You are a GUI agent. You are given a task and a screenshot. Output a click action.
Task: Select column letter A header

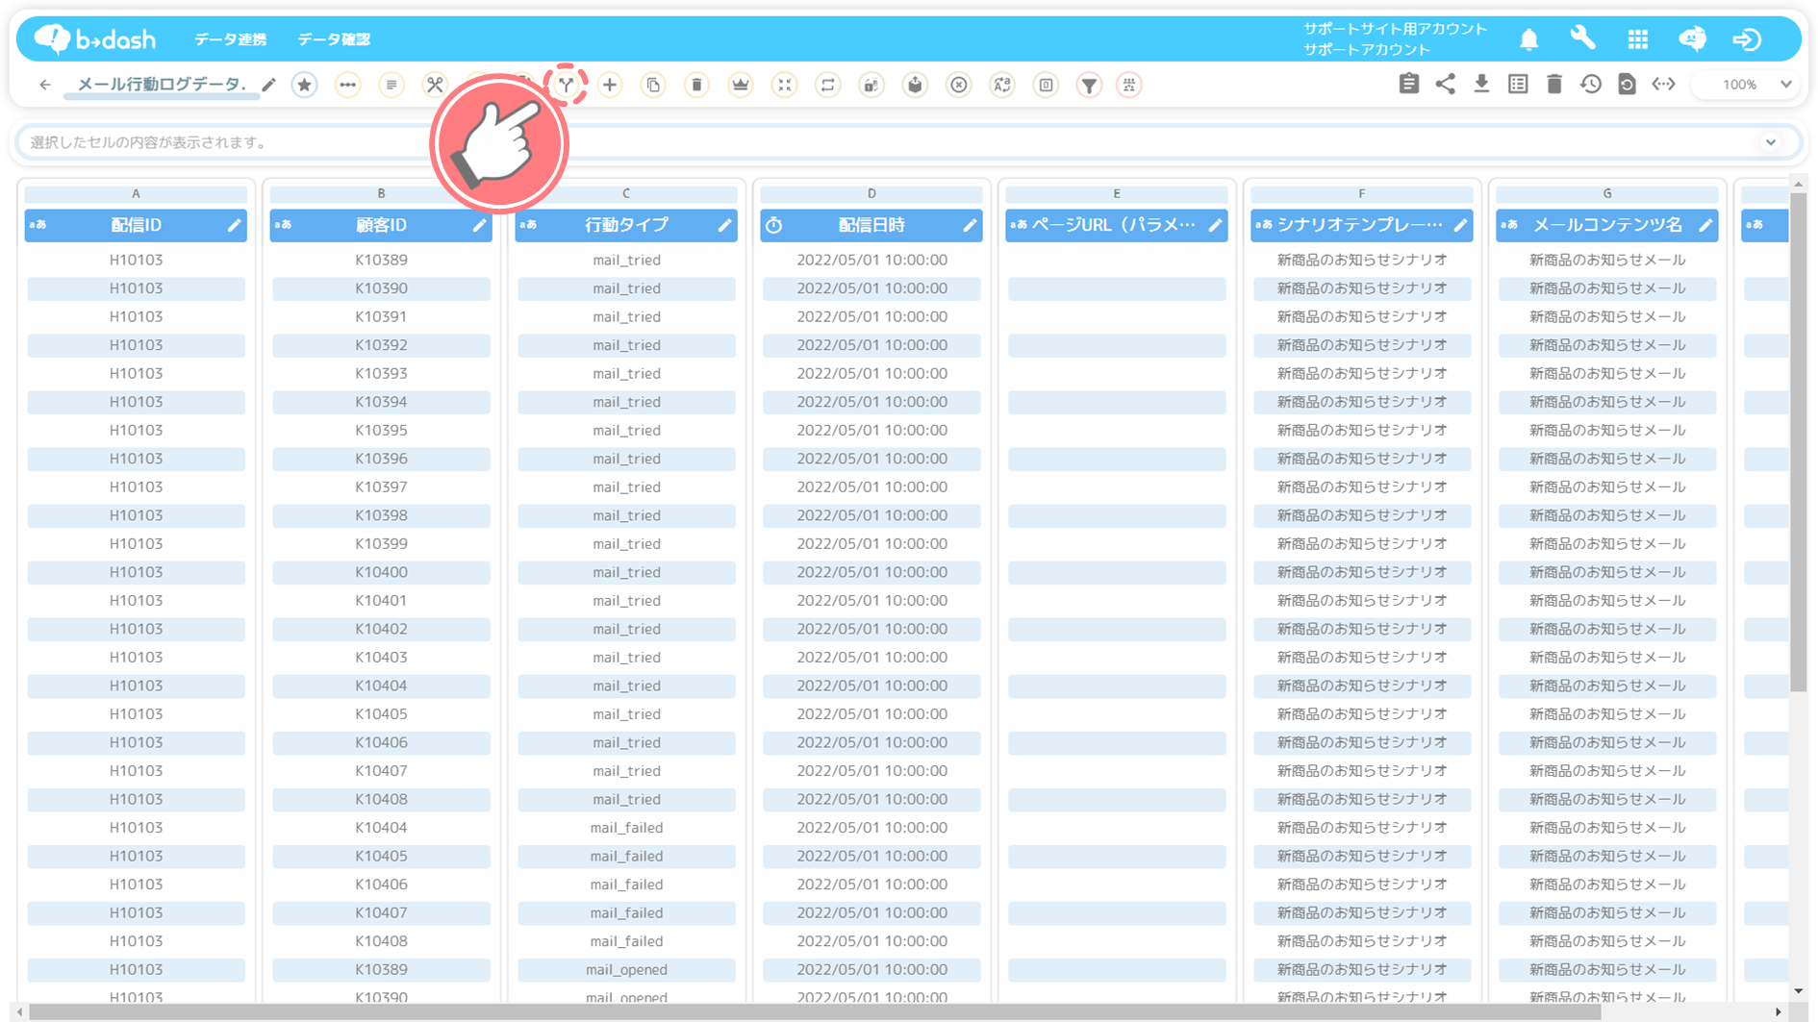click(136, 193)
